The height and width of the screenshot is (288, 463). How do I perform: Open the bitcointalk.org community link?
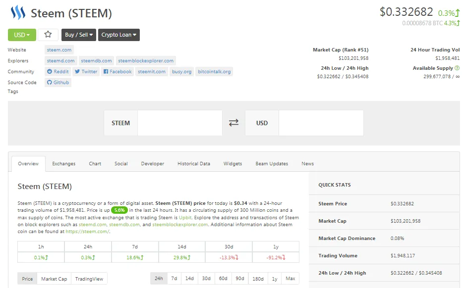click(214, 72)
